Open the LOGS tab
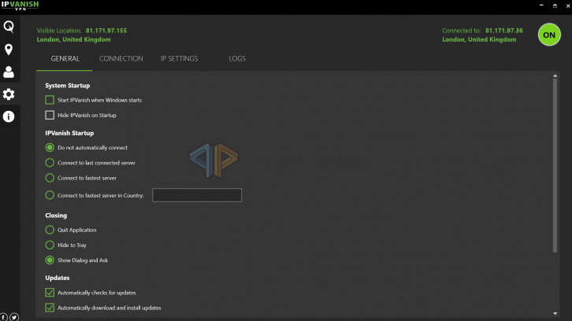 click(x=237, y=59)
